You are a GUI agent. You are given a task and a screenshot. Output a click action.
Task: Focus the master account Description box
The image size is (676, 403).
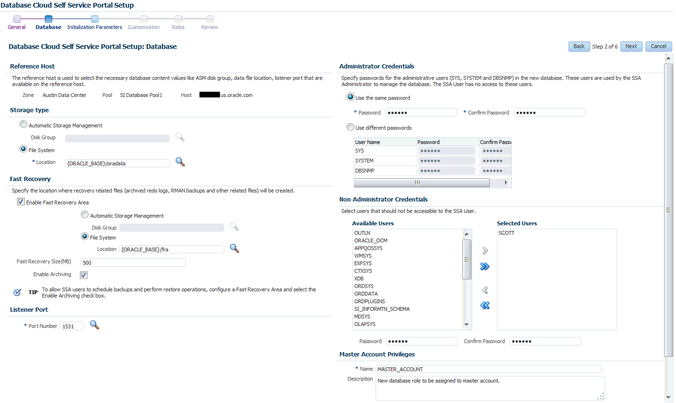490,388
